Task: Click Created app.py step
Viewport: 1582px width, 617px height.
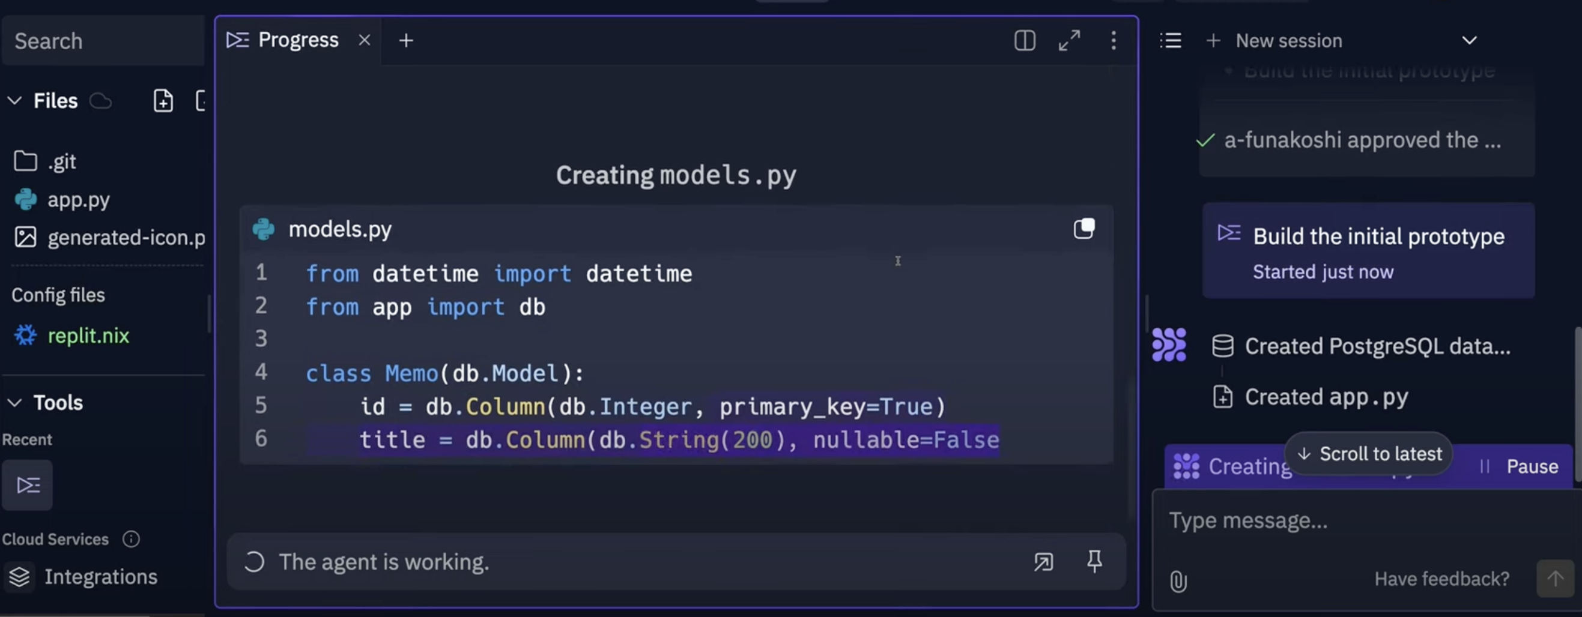Action: (x=1311, y=397)
